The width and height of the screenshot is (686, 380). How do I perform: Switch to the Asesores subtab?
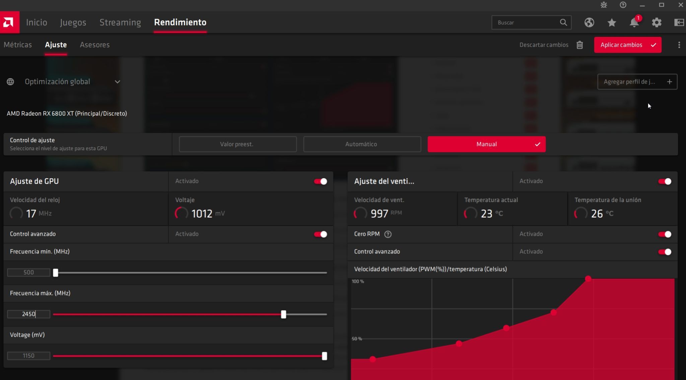click(95, 45)
